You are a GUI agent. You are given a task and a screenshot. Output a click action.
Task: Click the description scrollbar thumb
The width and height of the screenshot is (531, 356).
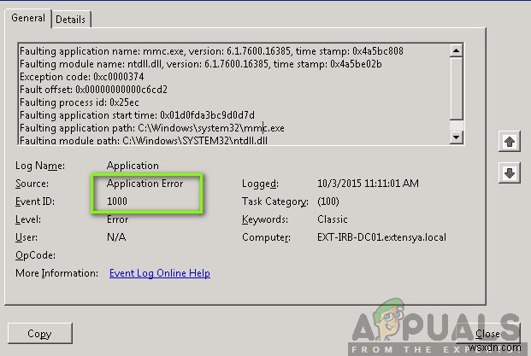click(456, 89)
